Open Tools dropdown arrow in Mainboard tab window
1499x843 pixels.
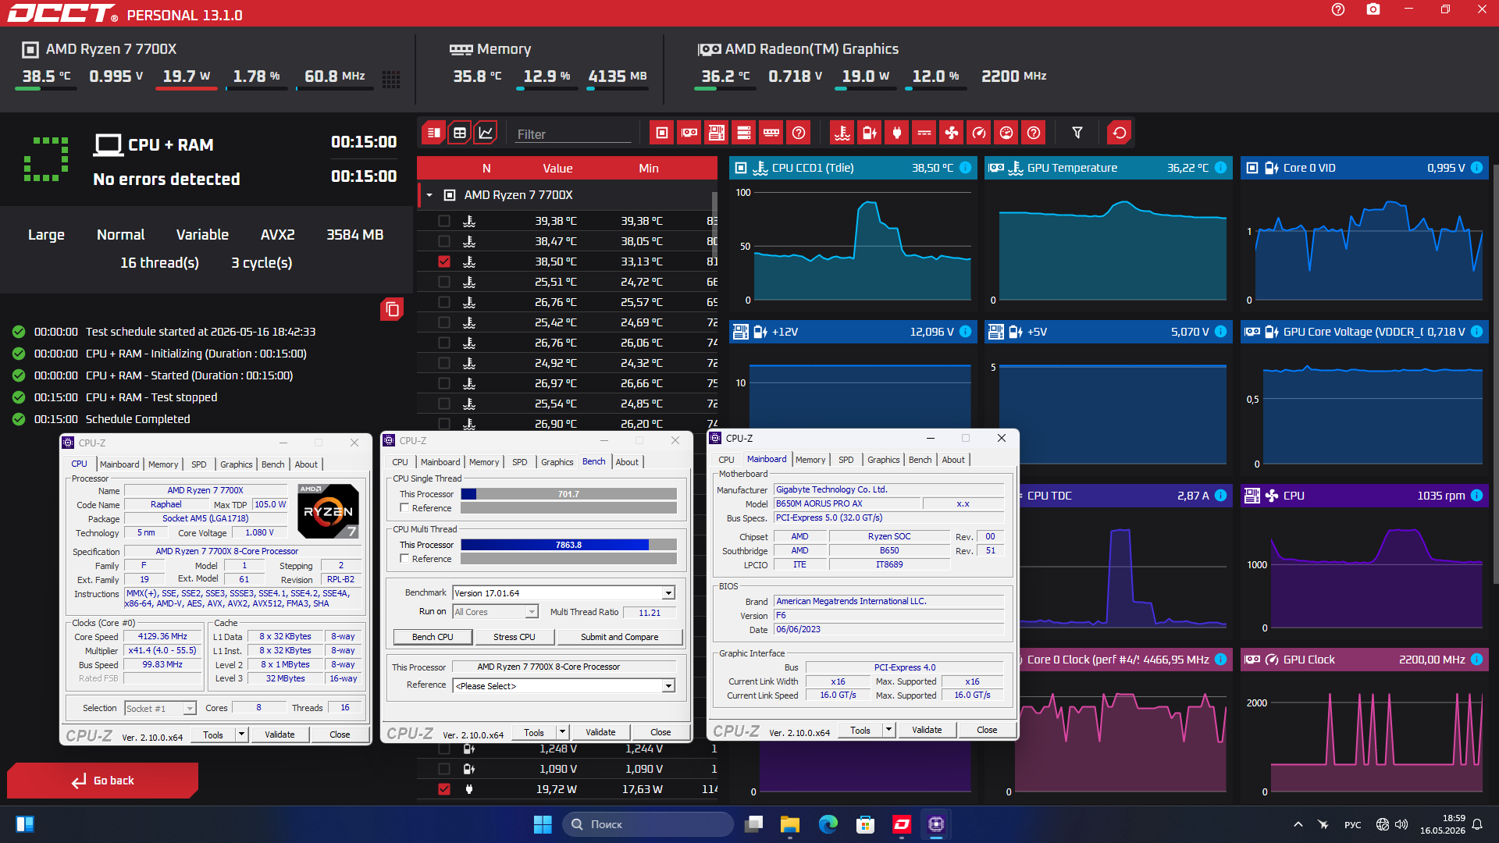pyautogui.click(x=888, y=730)
